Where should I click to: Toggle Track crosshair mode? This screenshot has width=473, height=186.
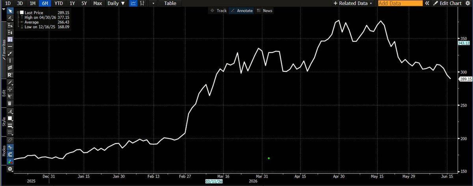[x=219, y=11]
